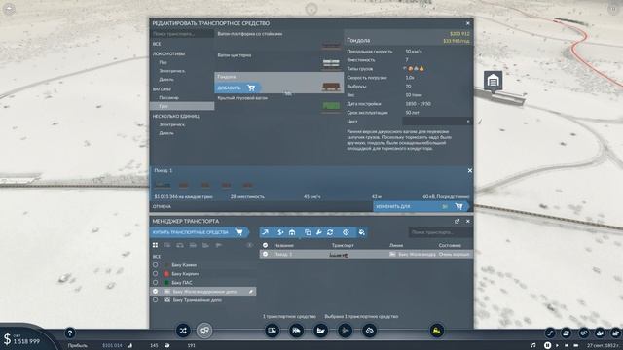Click the account balance 1 518 999
This screenshot has height=350, width=623.
[x=26, y=341]
